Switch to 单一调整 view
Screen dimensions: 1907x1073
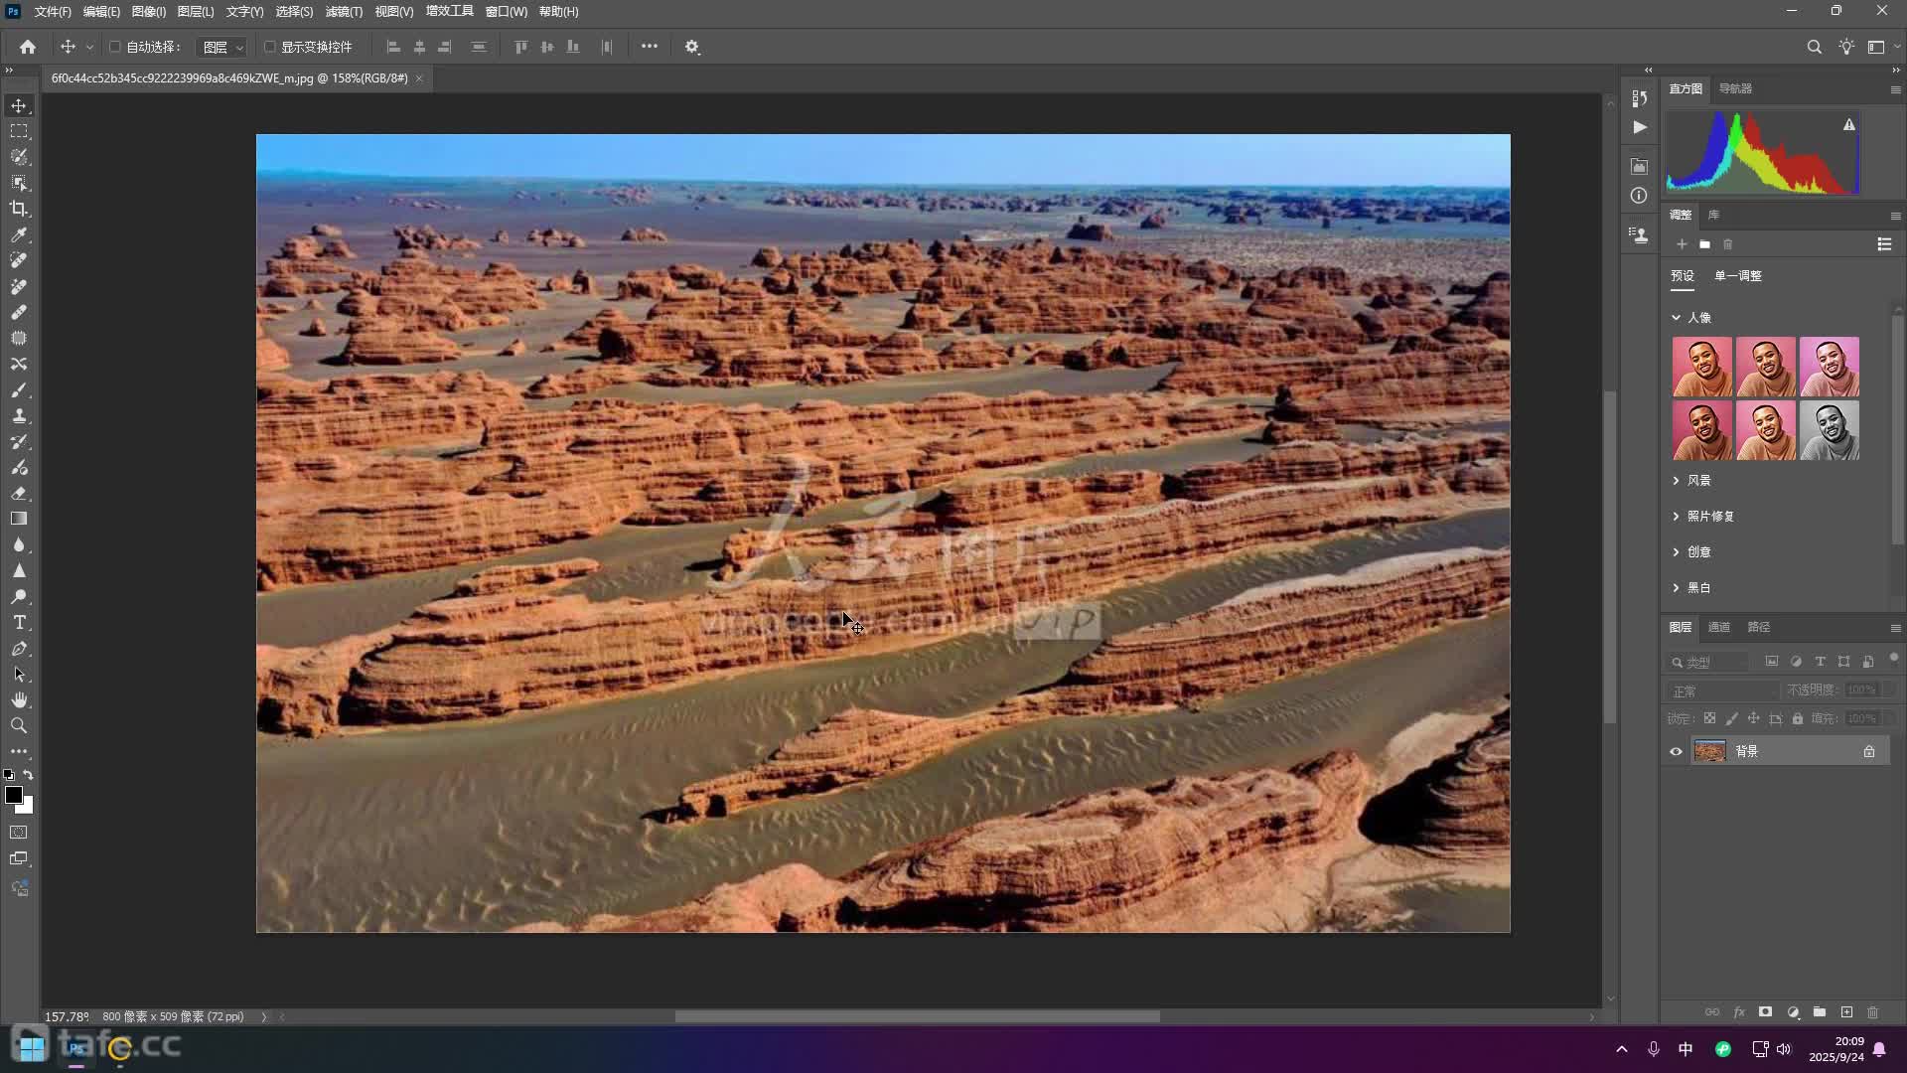tap(1737, 276)
